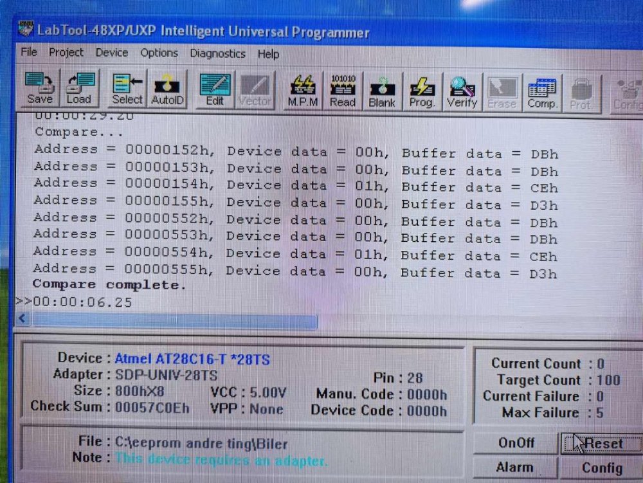Click the VCC value 5.00V
This screenshot has height=483, width=643.
tap(267, 393)
